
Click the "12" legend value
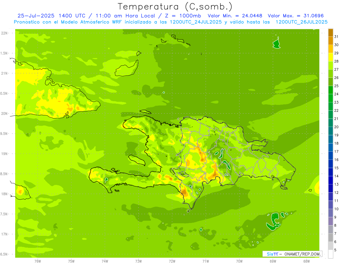pyautogui.click(x=337, y=192)
